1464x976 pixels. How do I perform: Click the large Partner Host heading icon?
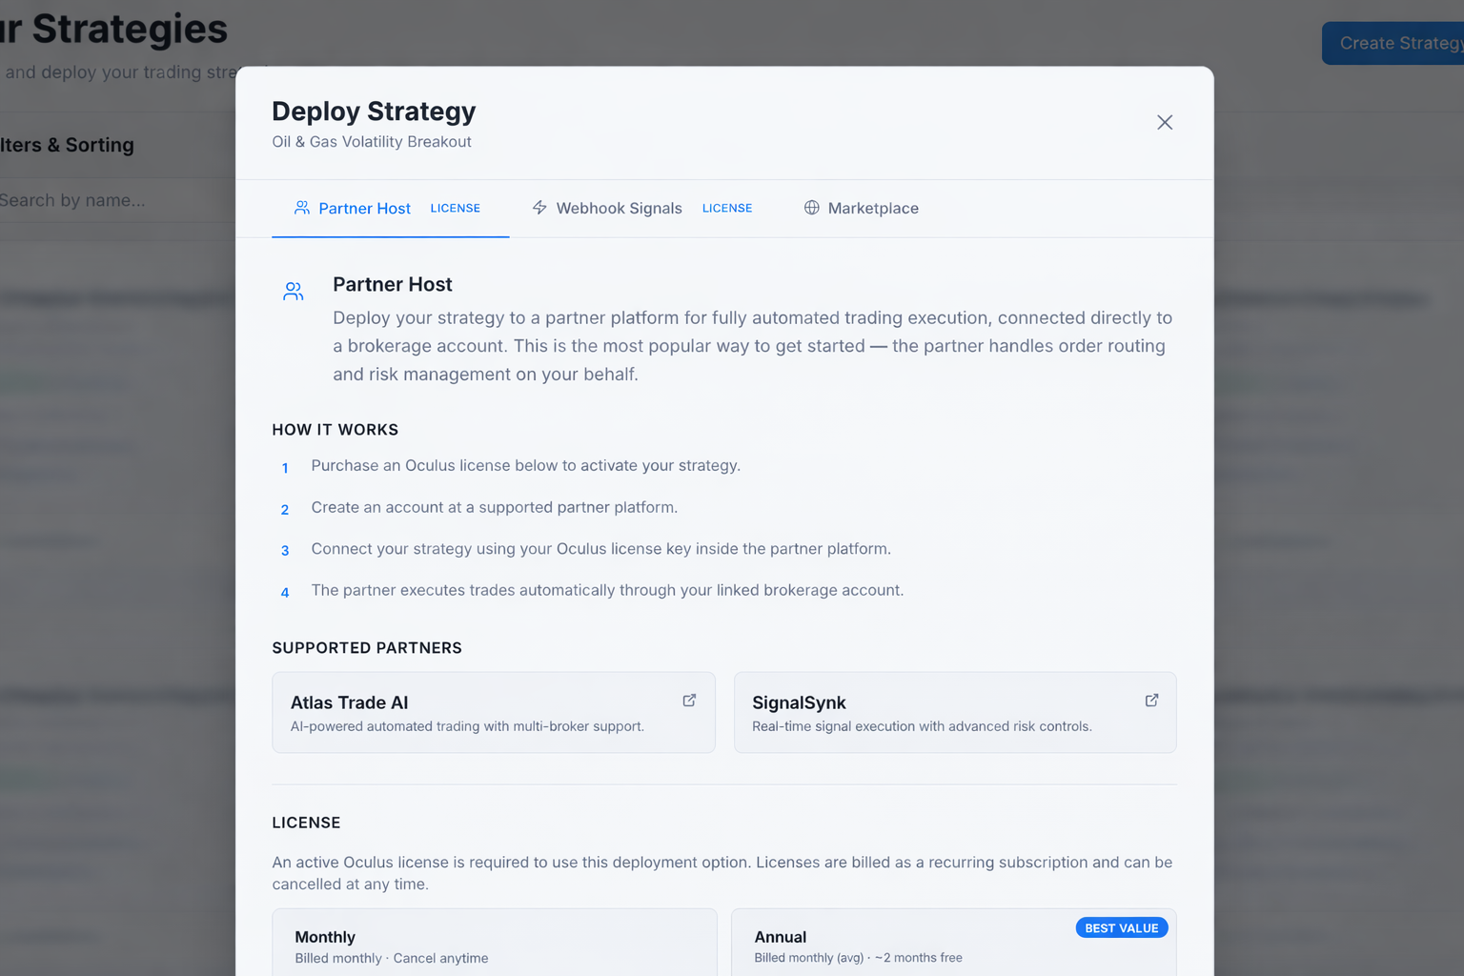point(294,292)
